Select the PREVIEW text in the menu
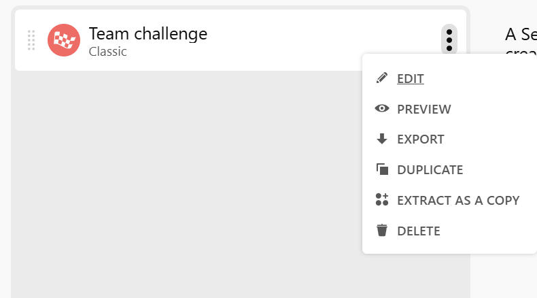Image resolution: width=537 pixels, height=298 pixels. [x=424, y=110]
